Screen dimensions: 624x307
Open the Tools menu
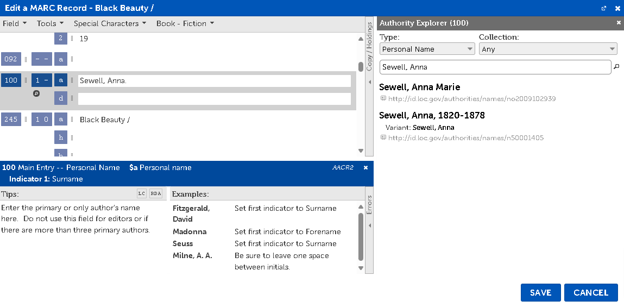[50, 23]
